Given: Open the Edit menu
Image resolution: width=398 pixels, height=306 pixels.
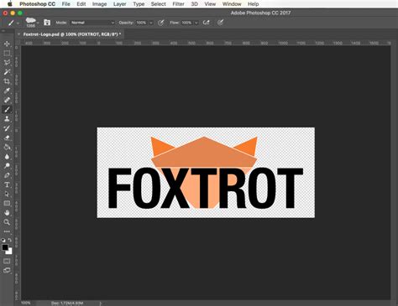Looking at the screenshot, I should (81, 4).
